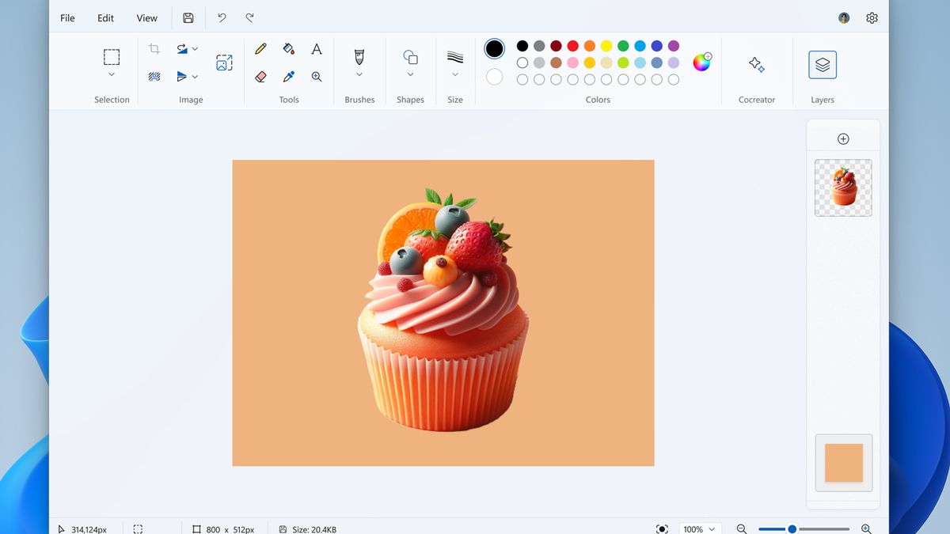
Task: Expand the Brushes dropdown arrow
Action: 359,74
